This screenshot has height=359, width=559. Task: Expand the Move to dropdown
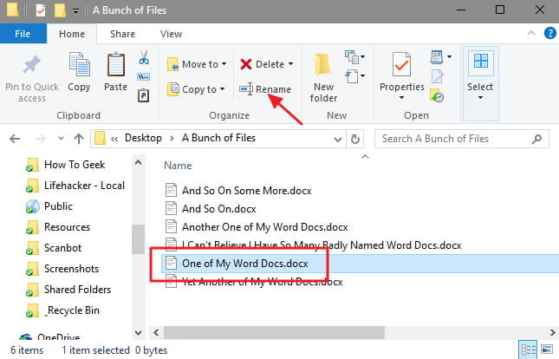coord(224,64)
